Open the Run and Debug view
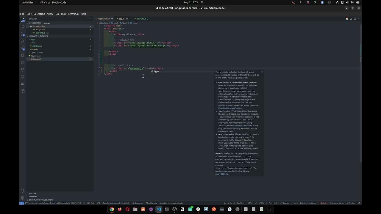The width and height of the screenshot is (381, 214). tap(22, 41)
